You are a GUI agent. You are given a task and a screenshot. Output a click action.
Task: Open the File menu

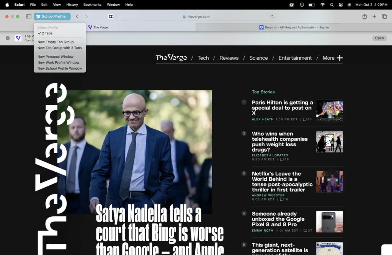pyautogui.click(x=33, y=5)
